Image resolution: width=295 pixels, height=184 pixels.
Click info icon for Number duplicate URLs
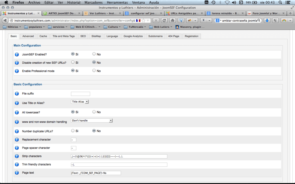[x=17, y=131]
